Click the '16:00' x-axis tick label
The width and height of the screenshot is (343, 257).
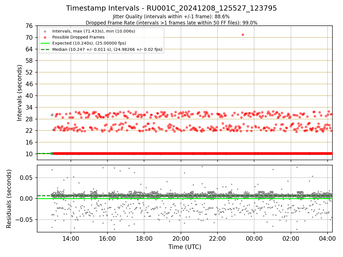click(x=107, y=238)
